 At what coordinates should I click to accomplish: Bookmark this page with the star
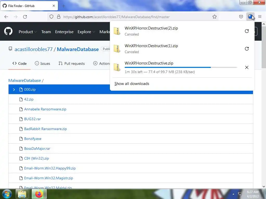coord(214,17)
